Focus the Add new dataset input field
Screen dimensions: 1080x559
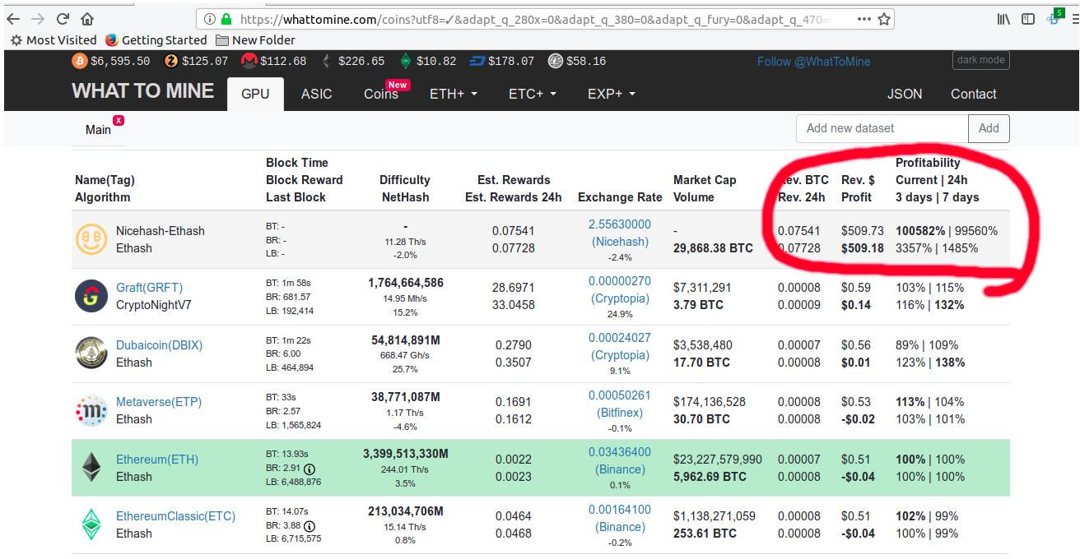tap(882, 128)
